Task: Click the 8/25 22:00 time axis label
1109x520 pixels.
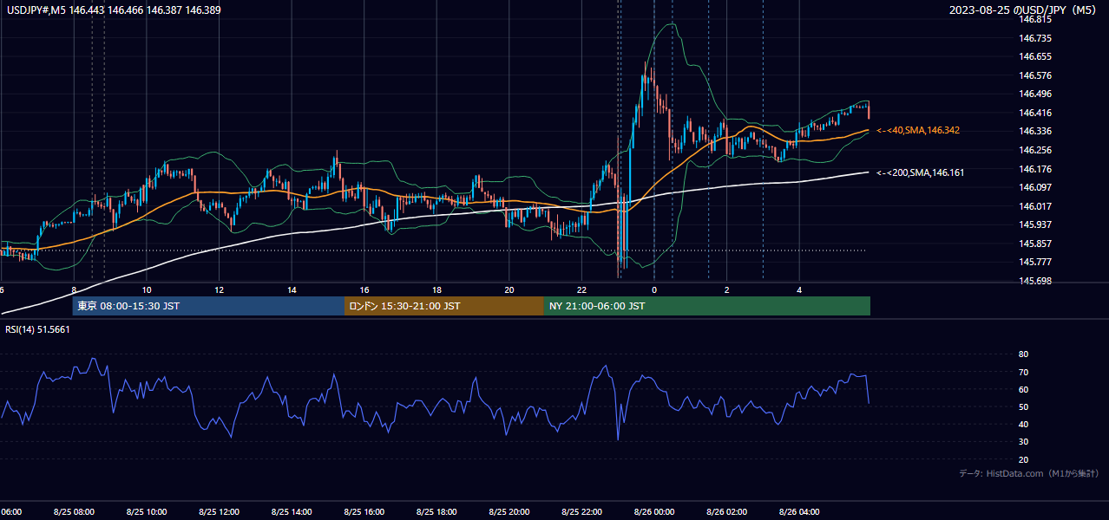Action: 582,512
